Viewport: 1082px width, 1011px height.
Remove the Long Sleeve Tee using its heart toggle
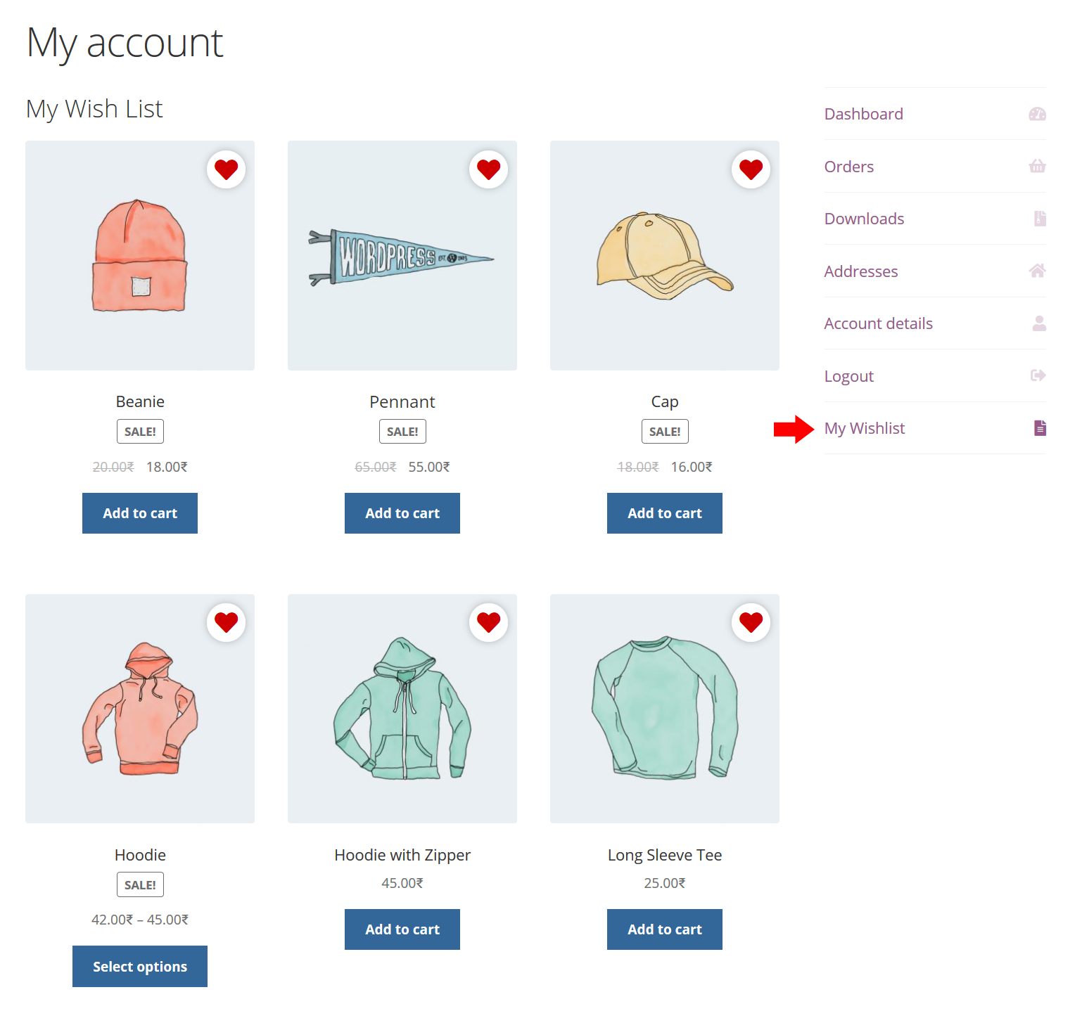pyautogui.click(x=751, y=622)
